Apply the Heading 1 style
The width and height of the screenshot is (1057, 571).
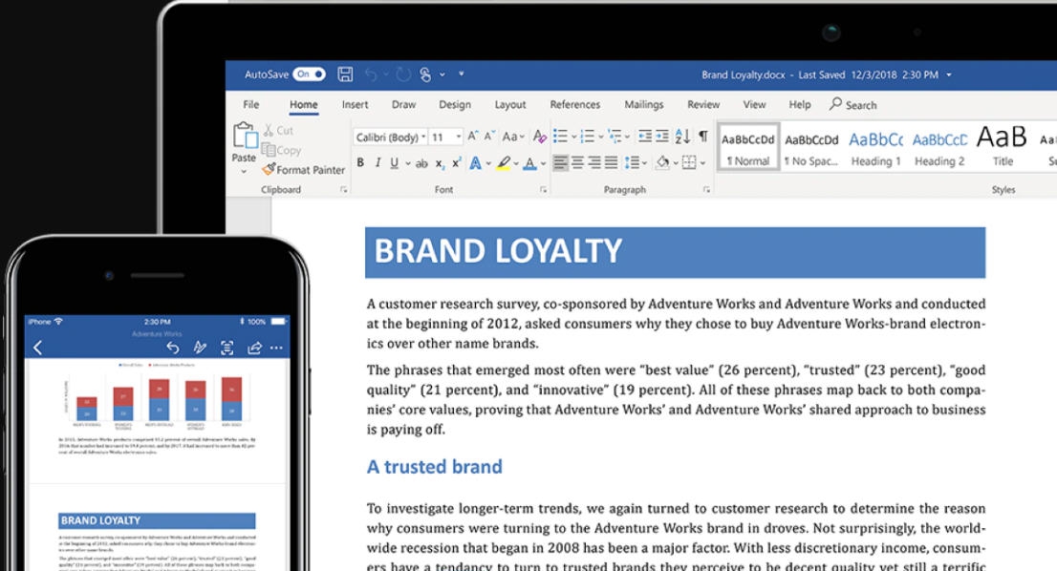(875, 146)
